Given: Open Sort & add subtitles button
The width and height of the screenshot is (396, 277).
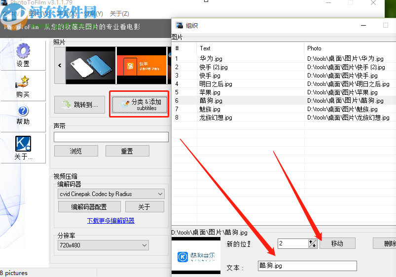Looking at the screenshot, I should (x=140, y=105).
